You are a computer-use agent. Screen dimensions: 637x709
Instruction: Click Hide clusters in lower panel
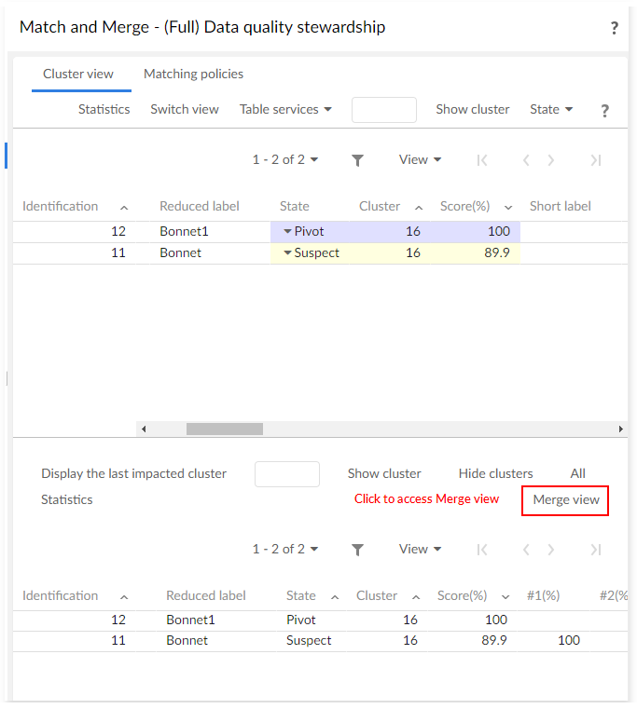click(495, 473)
